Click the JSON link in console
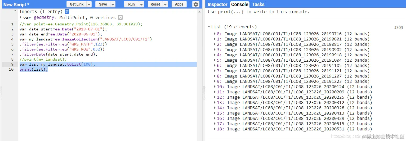The height and width of the screenshot is (141, 406). tap(399, 28)
